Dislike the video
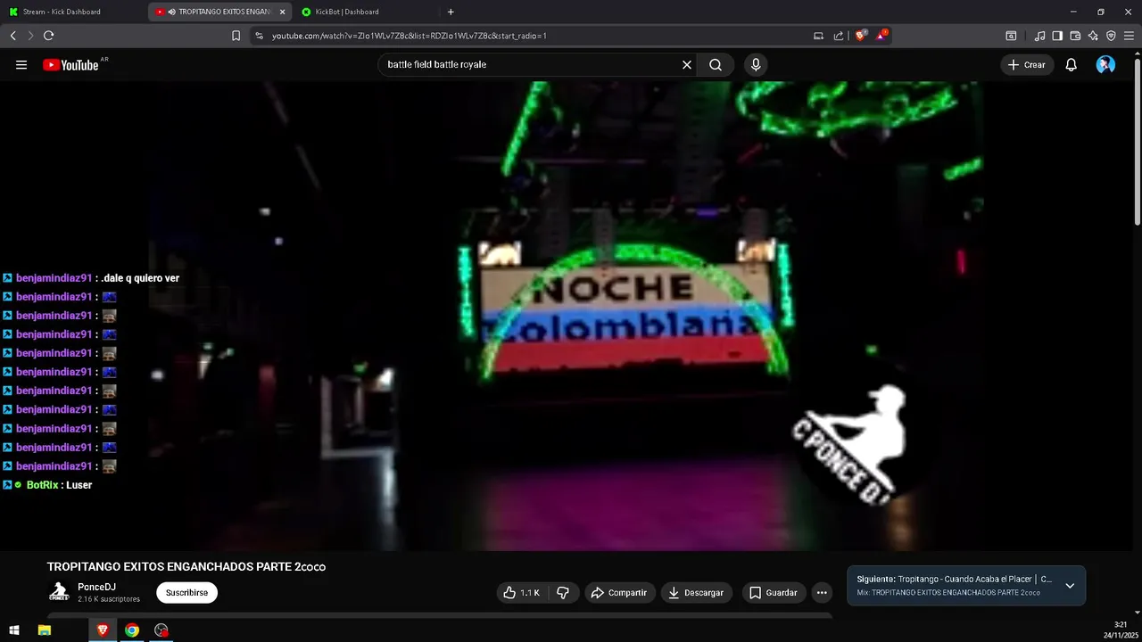Viewport: 1142px width, 642px height. (x=563, y=593)
